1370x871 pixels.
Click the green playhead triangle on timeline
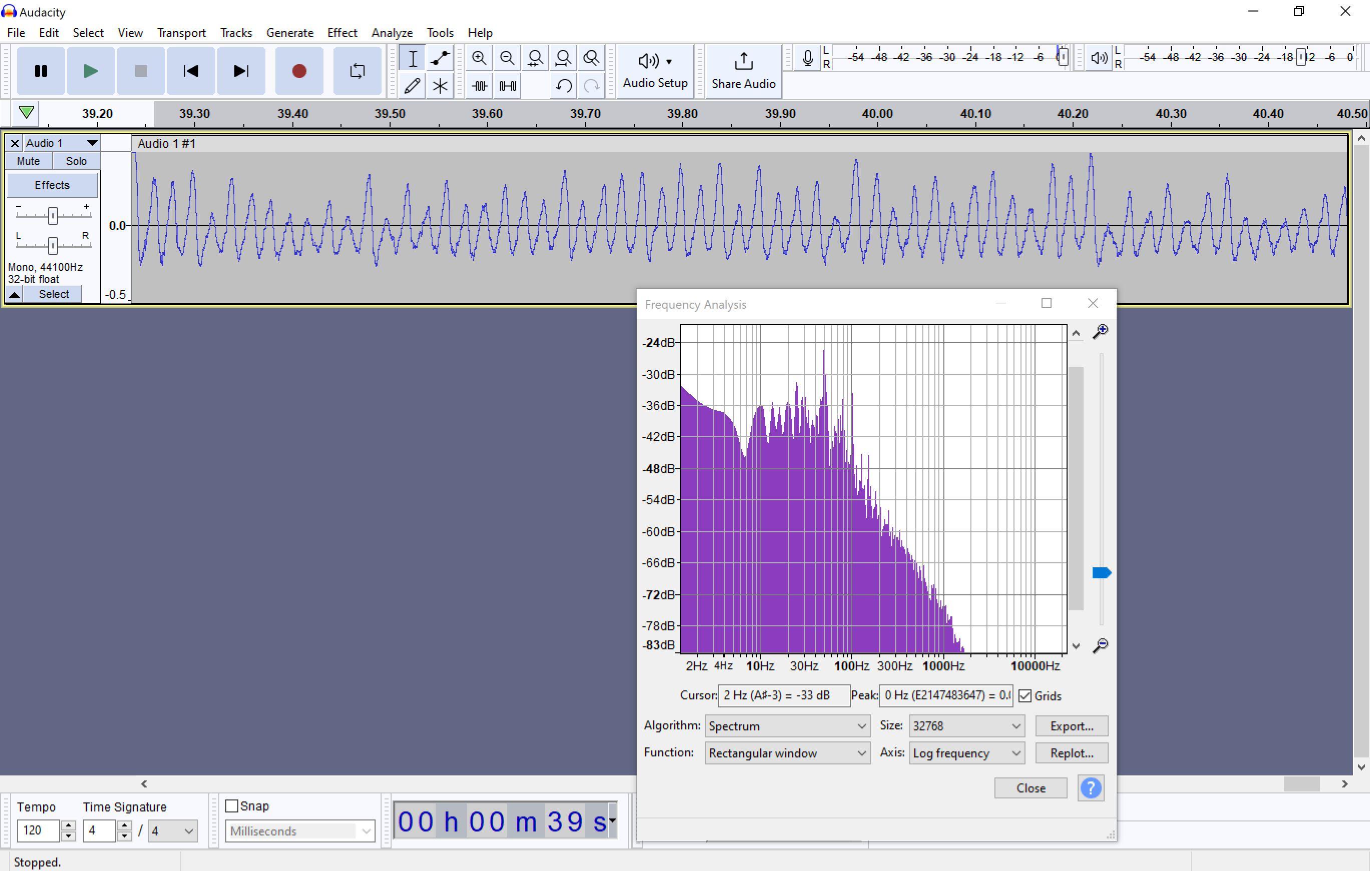(x=26, y=112)
